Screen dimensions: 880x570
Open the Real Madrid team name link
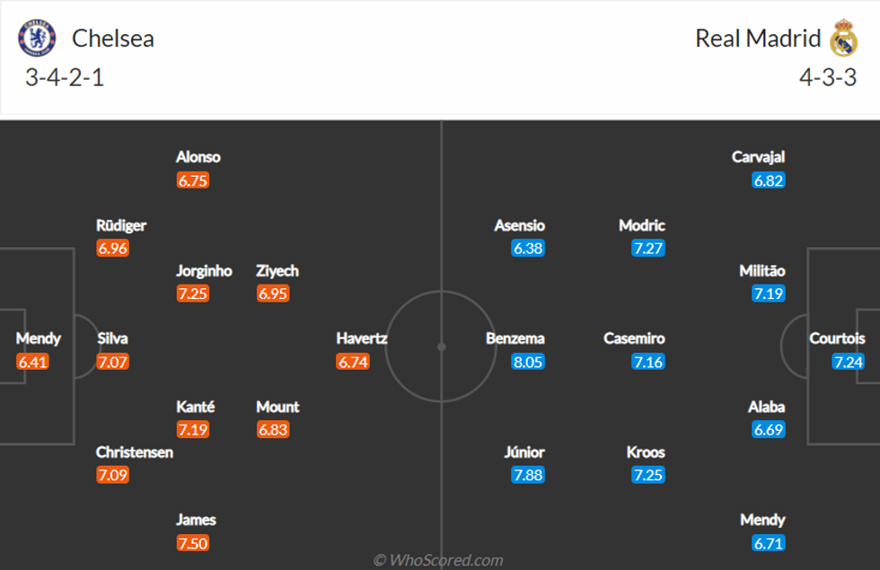758,39
